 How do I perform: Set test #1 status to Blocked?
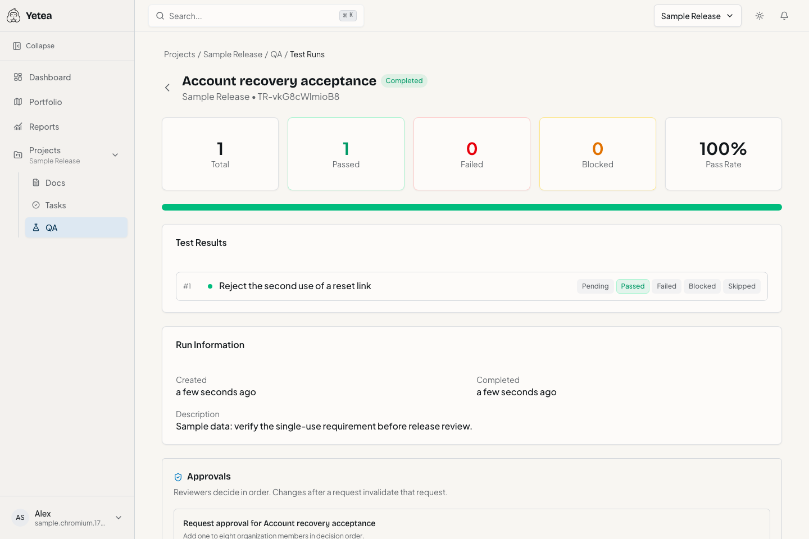[702, 286]
